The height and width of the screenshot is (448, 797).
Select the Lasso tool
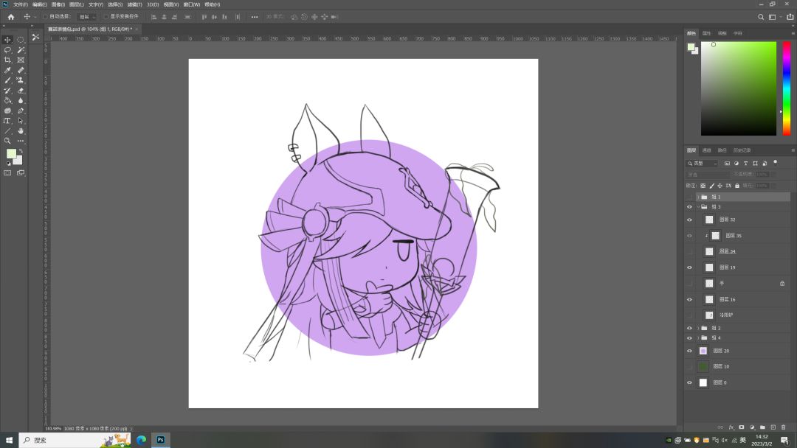(7, 50)
